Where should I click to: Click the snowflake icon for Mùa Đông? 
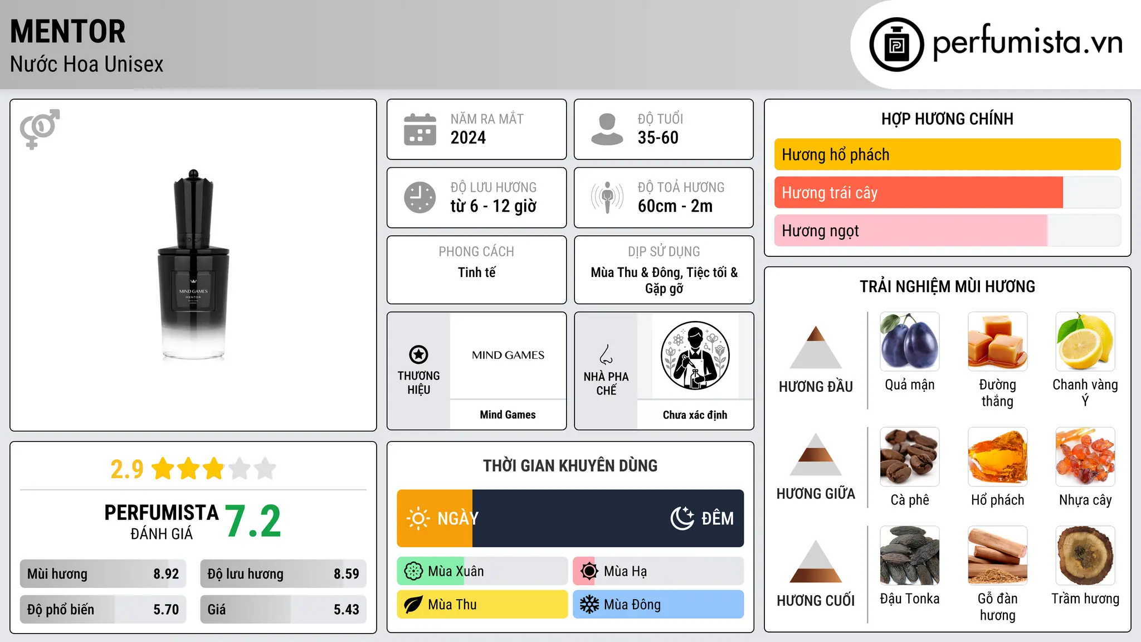(589, 605)
